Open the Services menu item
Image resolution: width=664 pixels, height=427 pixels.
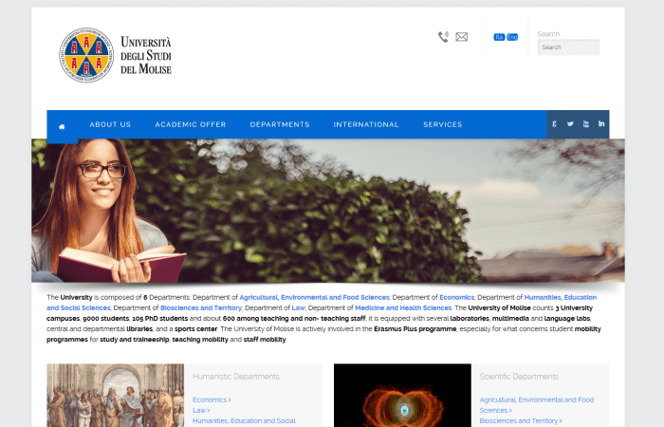point(443,124)
